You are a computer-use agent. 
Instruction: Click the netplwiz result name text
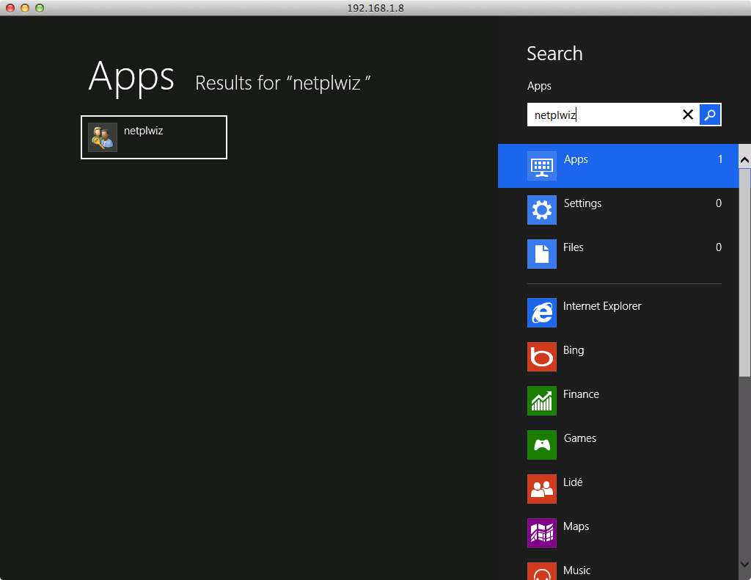point(143,131)
